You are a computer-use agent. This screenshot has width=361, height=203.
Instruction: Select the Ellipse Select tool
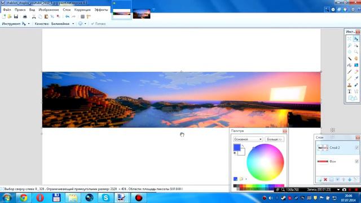(350, 52)
